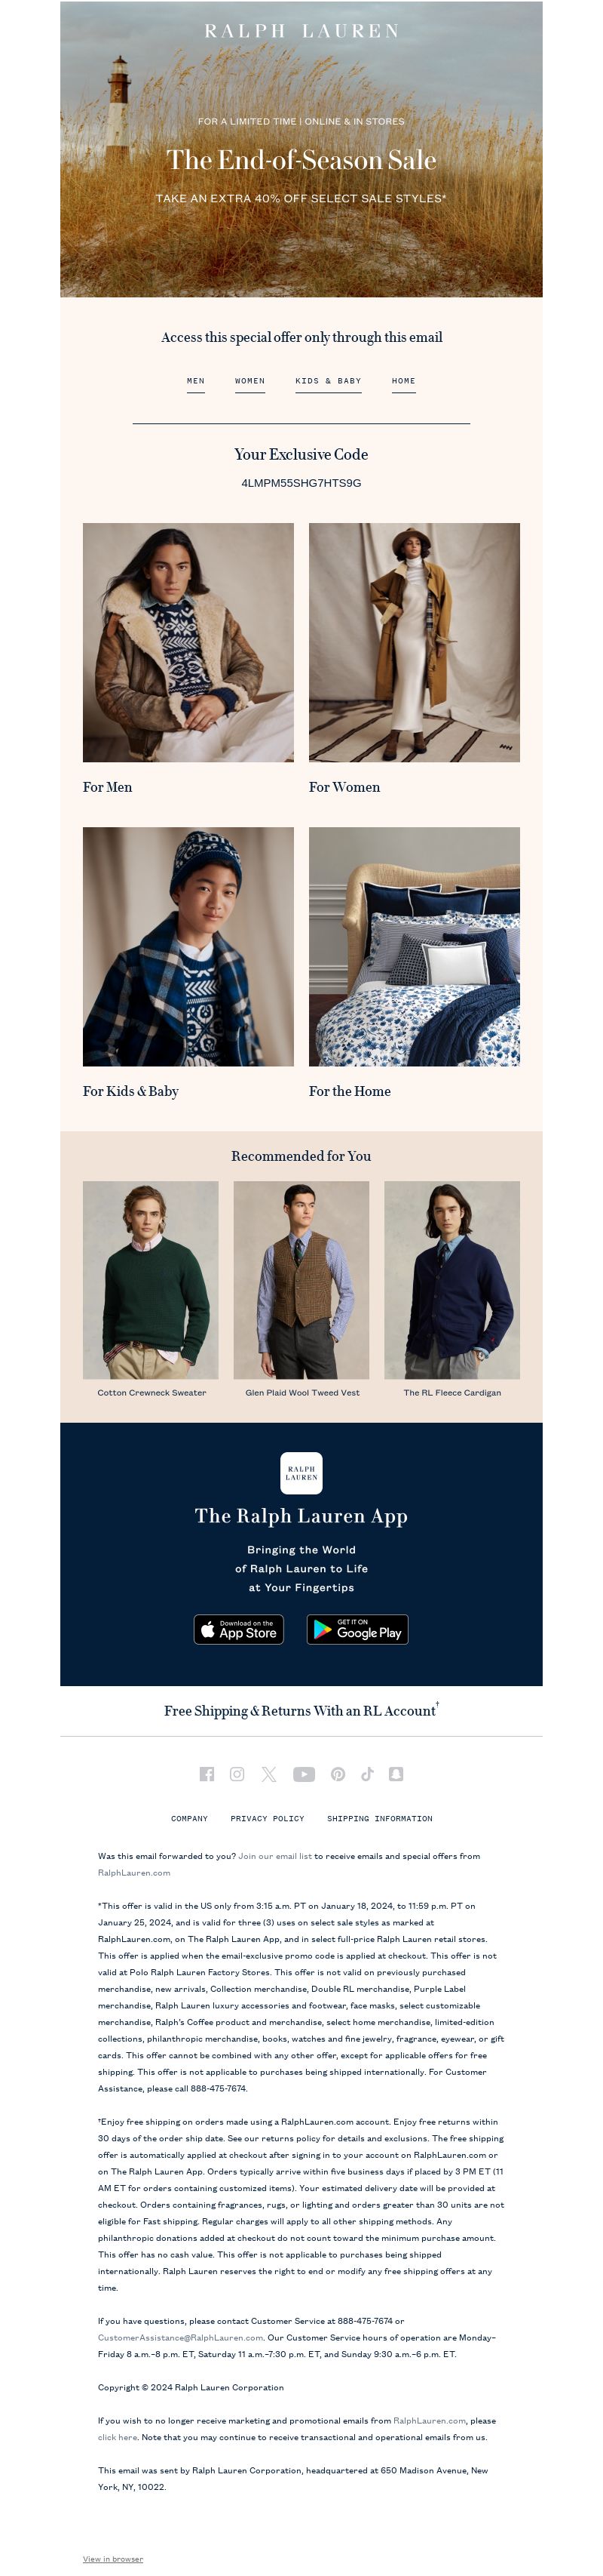Click the PRIVACY POLICY footer link
This screenshot has width=603, height=2576.
click(x=268, y=1818)
